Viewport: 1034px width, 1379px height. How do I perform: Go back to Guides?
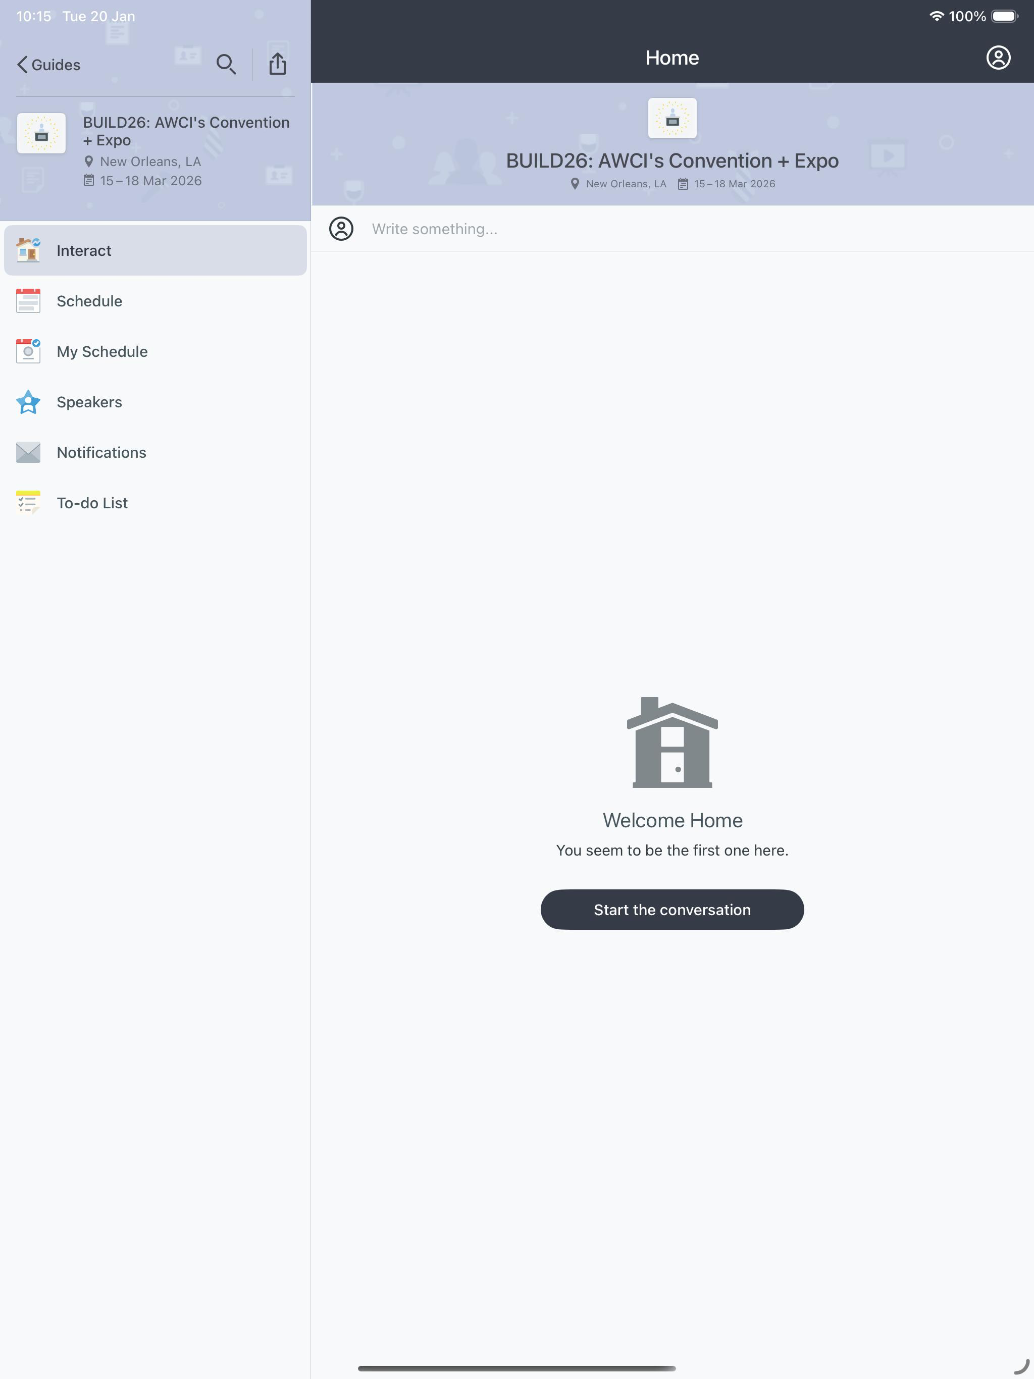click(48, 65)
